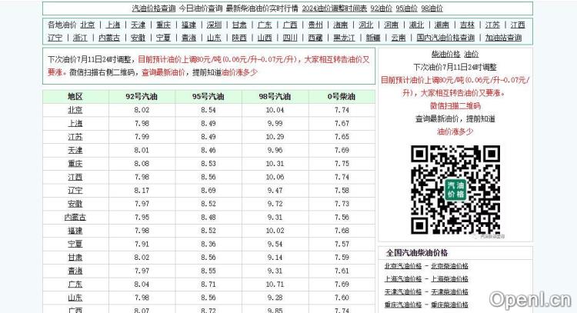Select 浙江 in the region navigation
The height and width of the screenshot is (313, 577).
pyautogui.click(x=80, y=38)
